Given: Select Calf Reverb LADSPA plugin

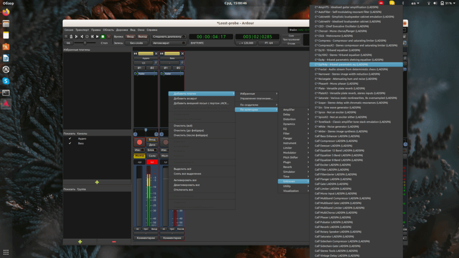Looking at the screenshot, I should point(356,227).
